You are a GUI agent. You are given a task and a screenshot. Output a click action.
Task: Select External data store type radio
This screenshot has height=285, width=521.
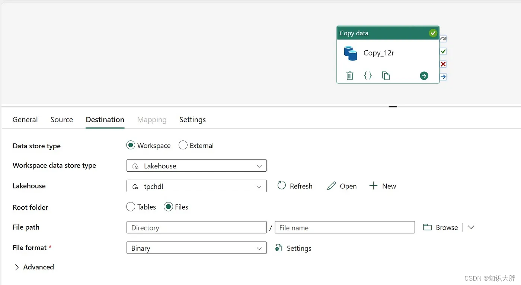tap(183, 145)
